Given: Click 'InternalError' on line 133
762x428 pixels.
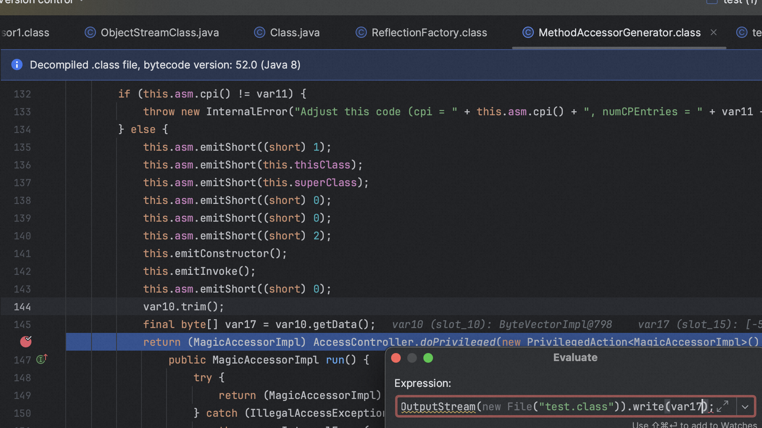Looking at the screenshot, I should (x=247, y=112).
